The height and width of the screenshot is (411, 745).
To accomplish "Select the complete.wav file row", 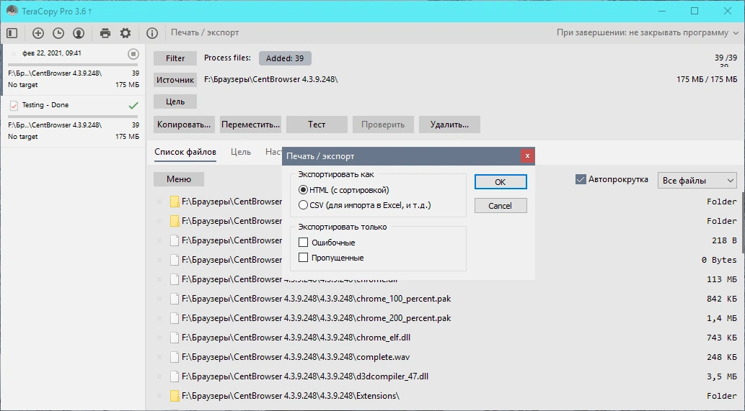I will click(x=446, y=357).
